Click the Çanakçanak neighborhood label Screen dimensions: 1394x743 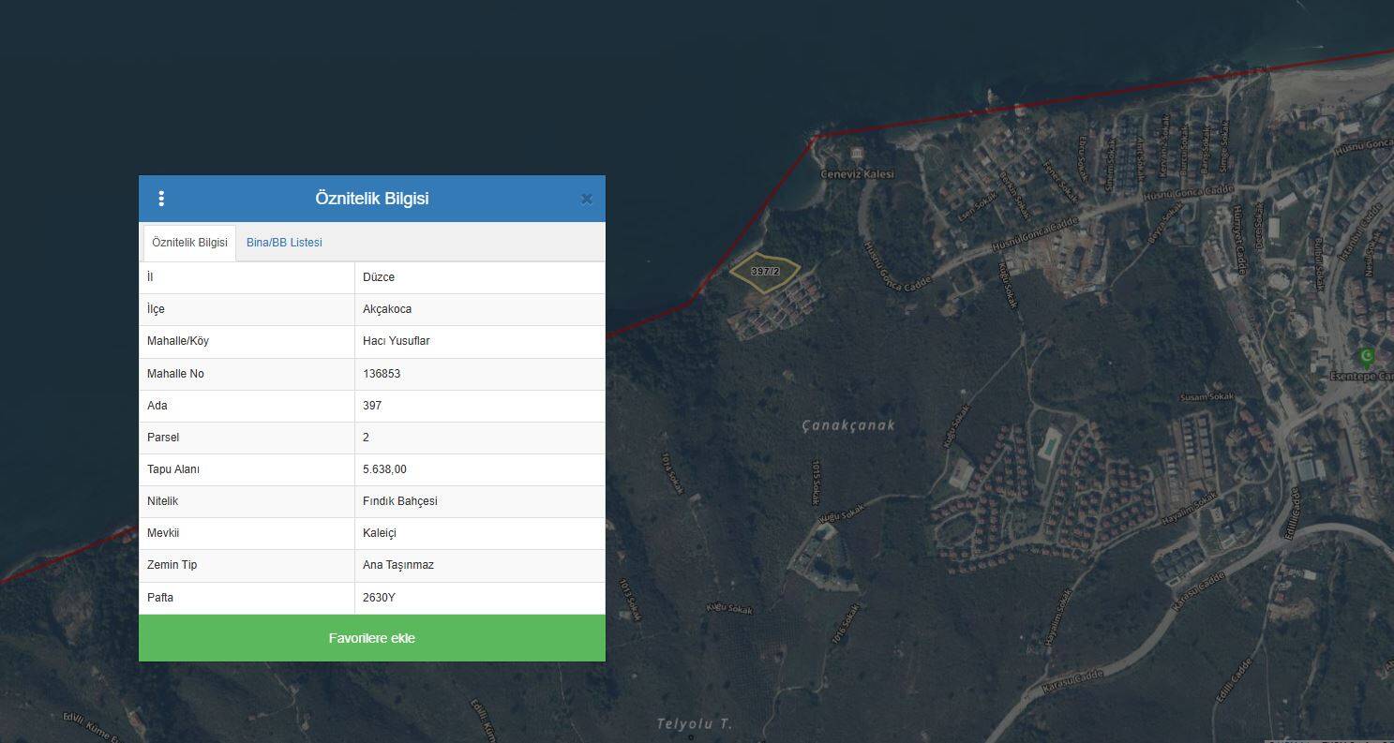coord(848,425)
